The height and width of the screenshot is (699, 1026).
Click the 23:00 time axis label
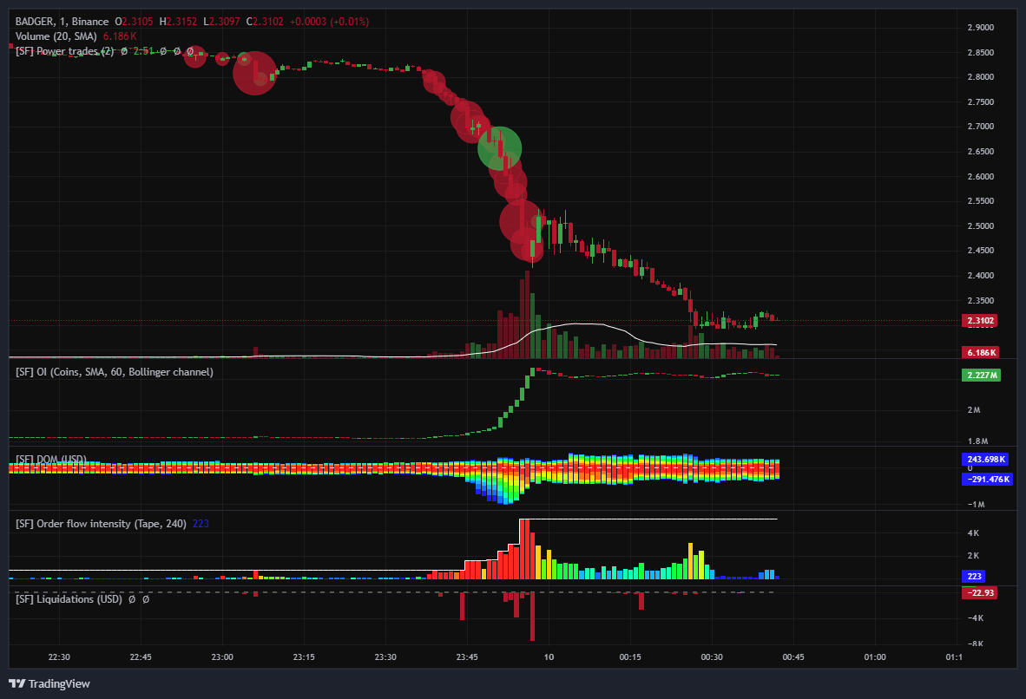[222, 657]
